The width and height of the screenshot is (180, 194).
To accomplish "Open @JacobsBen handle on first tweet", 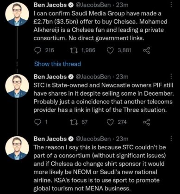I will click(93, 5).
